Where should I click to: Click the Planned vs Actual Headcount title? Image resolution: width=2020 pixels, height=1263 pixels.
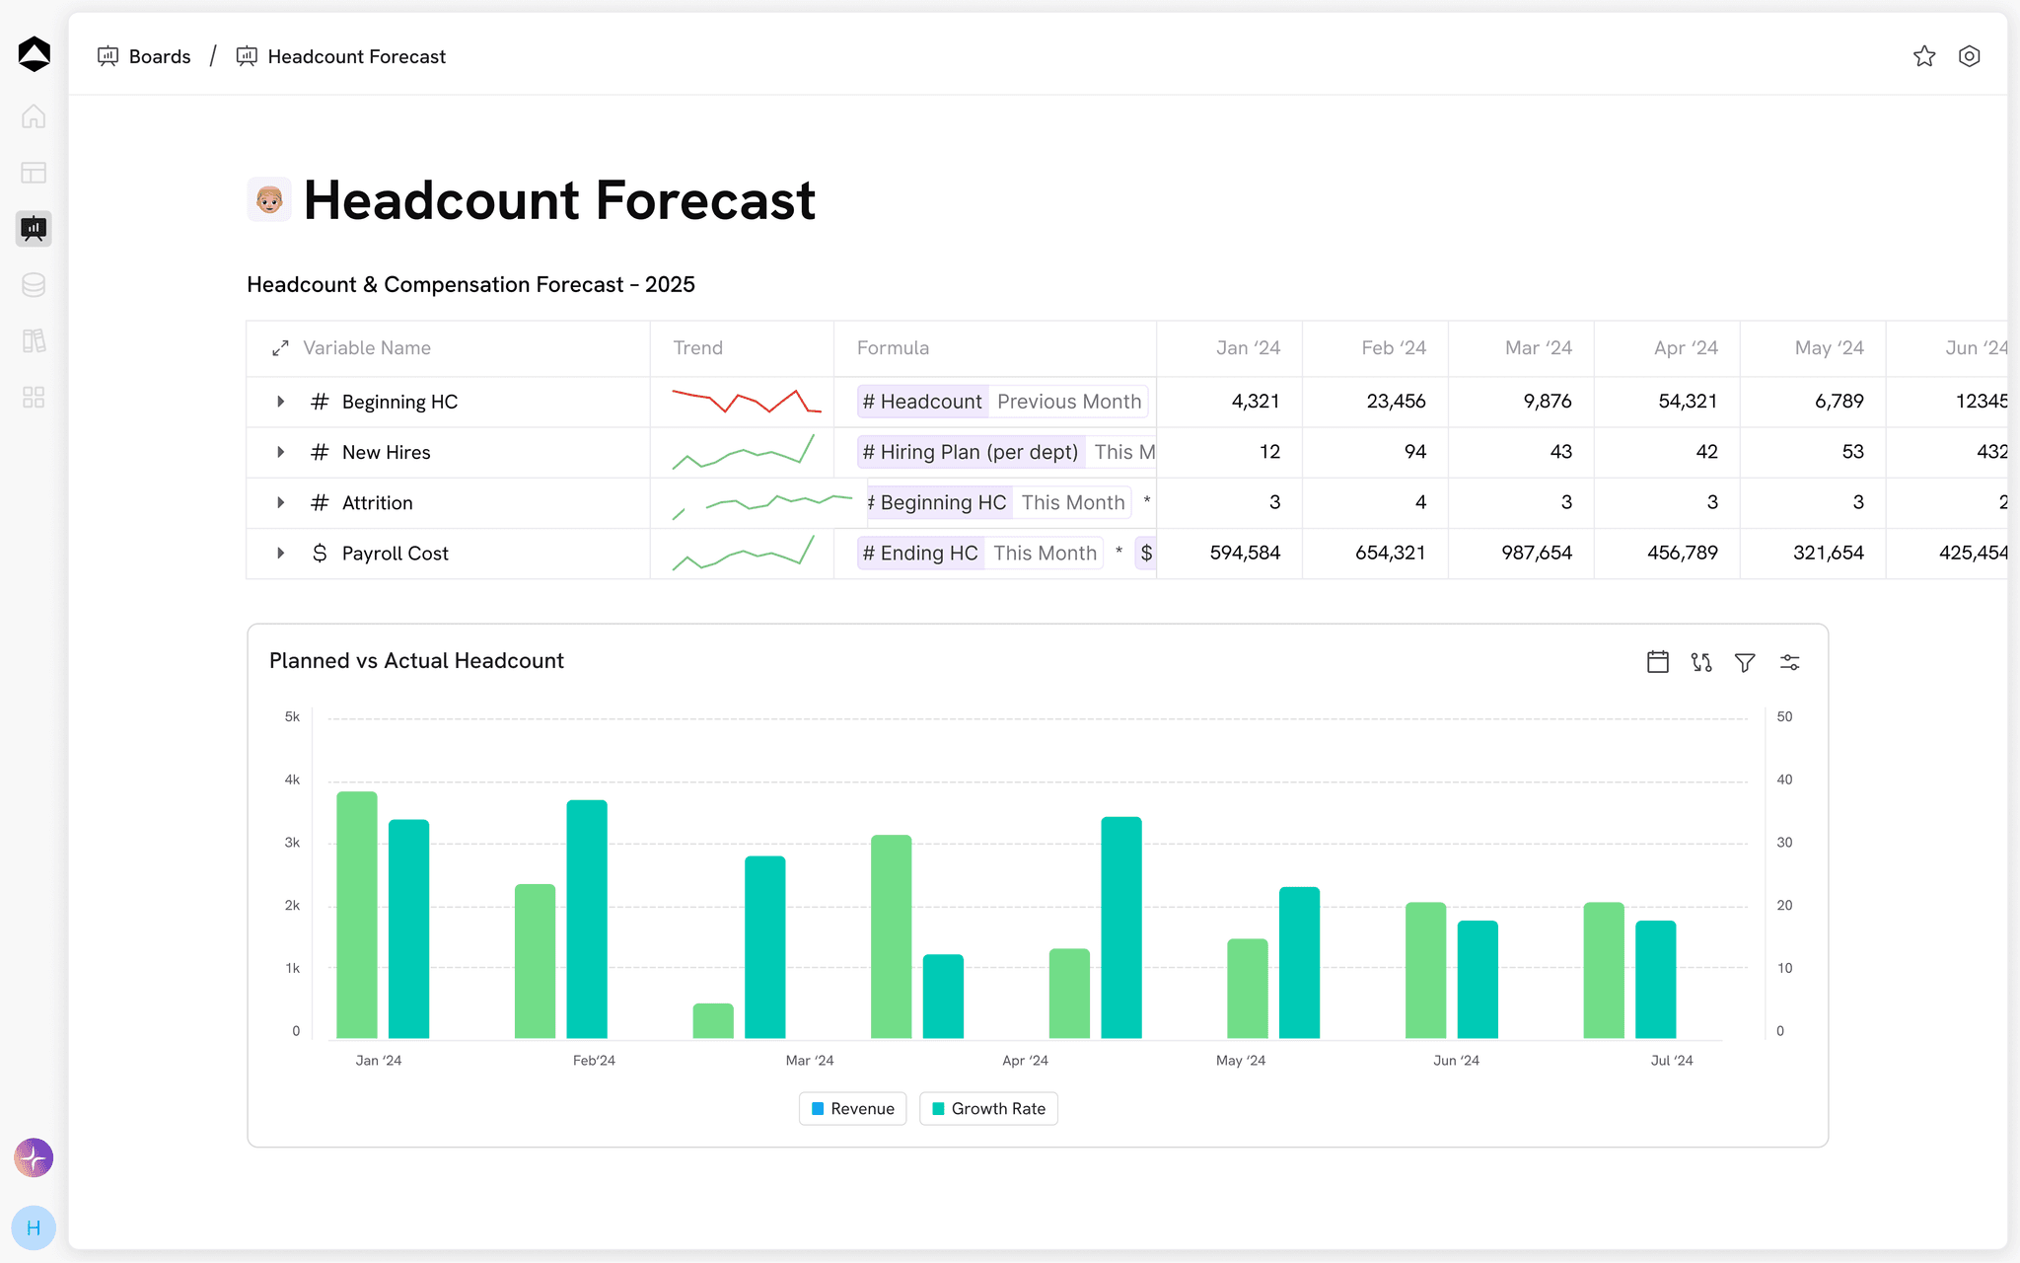pos(416,661)
